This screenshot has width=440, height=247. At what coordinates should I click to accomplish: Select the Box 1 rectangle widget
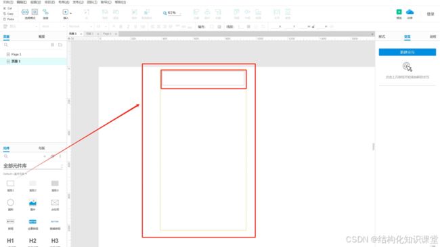(10, 186)
